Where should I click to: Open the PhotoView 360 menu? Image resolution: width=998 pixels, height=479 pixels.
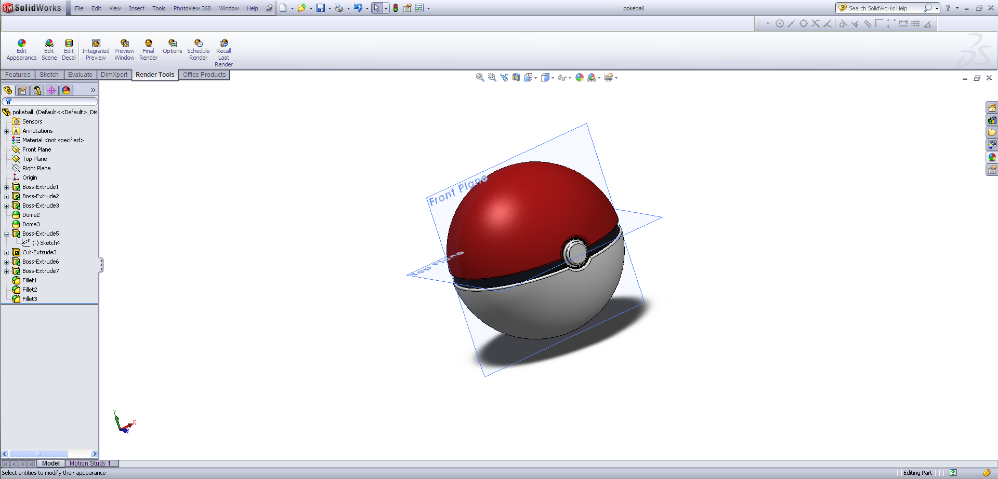(x=192, y=8)
